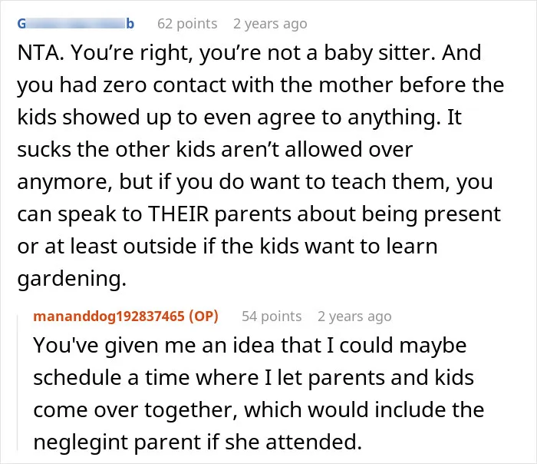Click the line 'sucks the other kids aren't allowed'

click(x=215, y=150)
